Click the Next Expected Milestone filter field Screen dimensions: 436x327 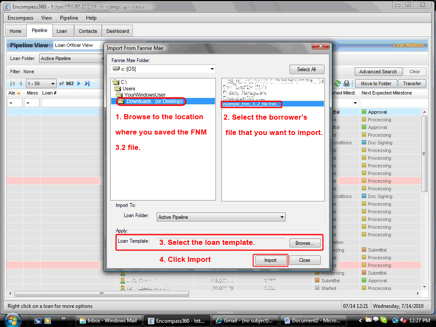[394, 103]
